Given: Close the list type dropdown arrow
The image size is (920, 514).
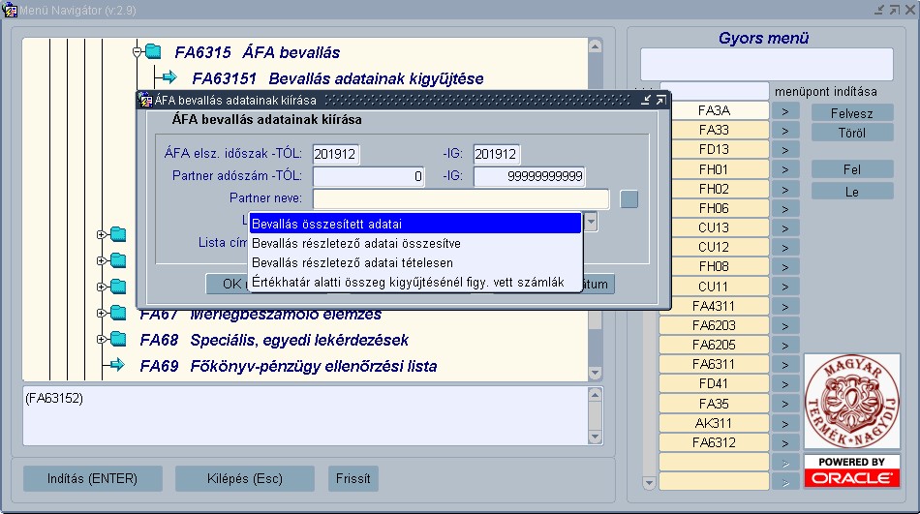Looking at the screenshot, I should 591,222.
